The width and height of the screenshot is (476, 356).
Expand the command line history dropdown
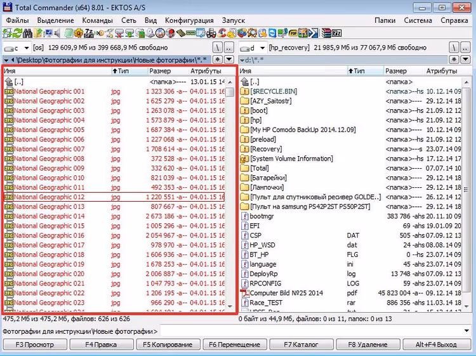pos(466,331)
